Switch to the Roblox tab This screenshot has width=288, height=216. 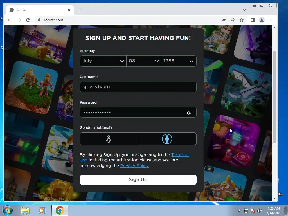(40, 10)
